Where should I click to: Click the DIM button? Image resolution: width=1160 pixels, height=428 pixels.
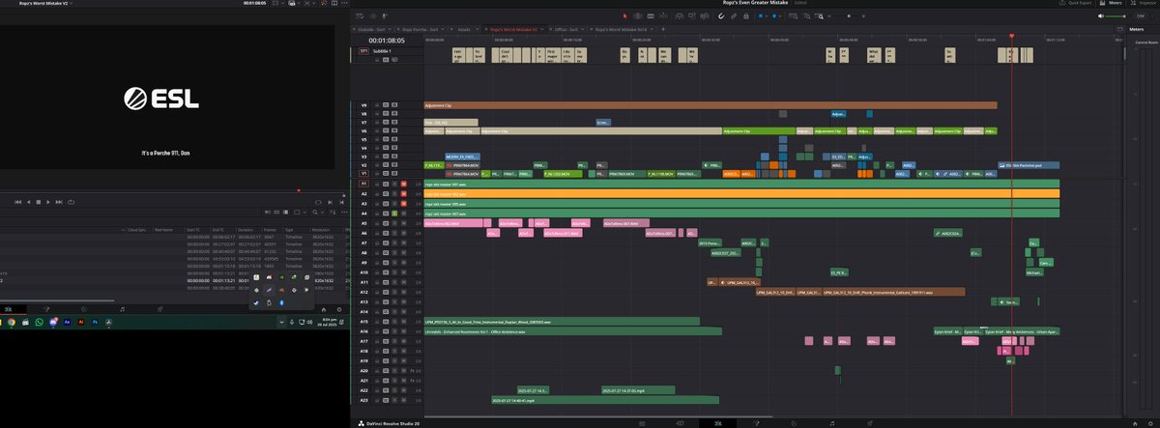point(1141,15)
